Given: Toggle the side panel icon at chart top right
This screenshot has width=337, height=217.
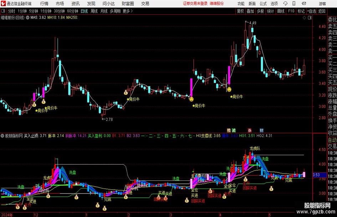Looking at the screenshot, I should tap(310, 18).
